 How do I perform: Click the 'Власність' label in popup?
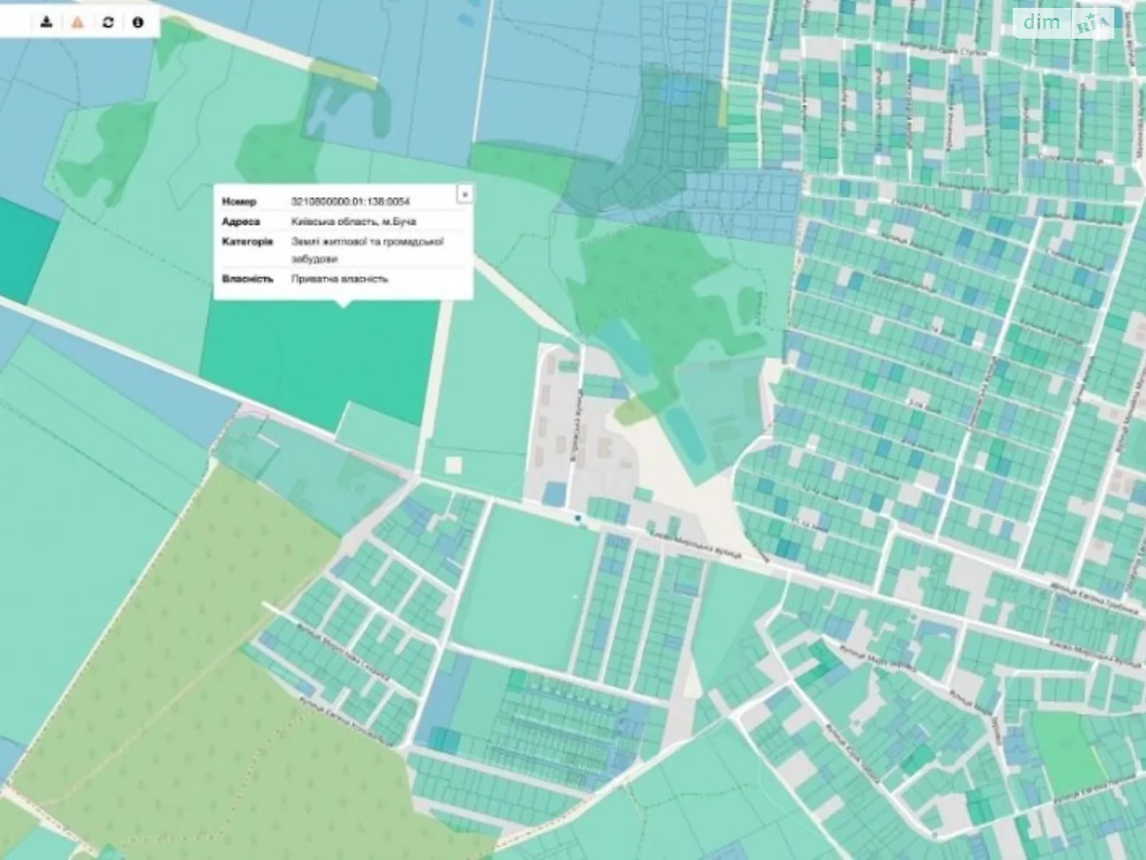247,279
